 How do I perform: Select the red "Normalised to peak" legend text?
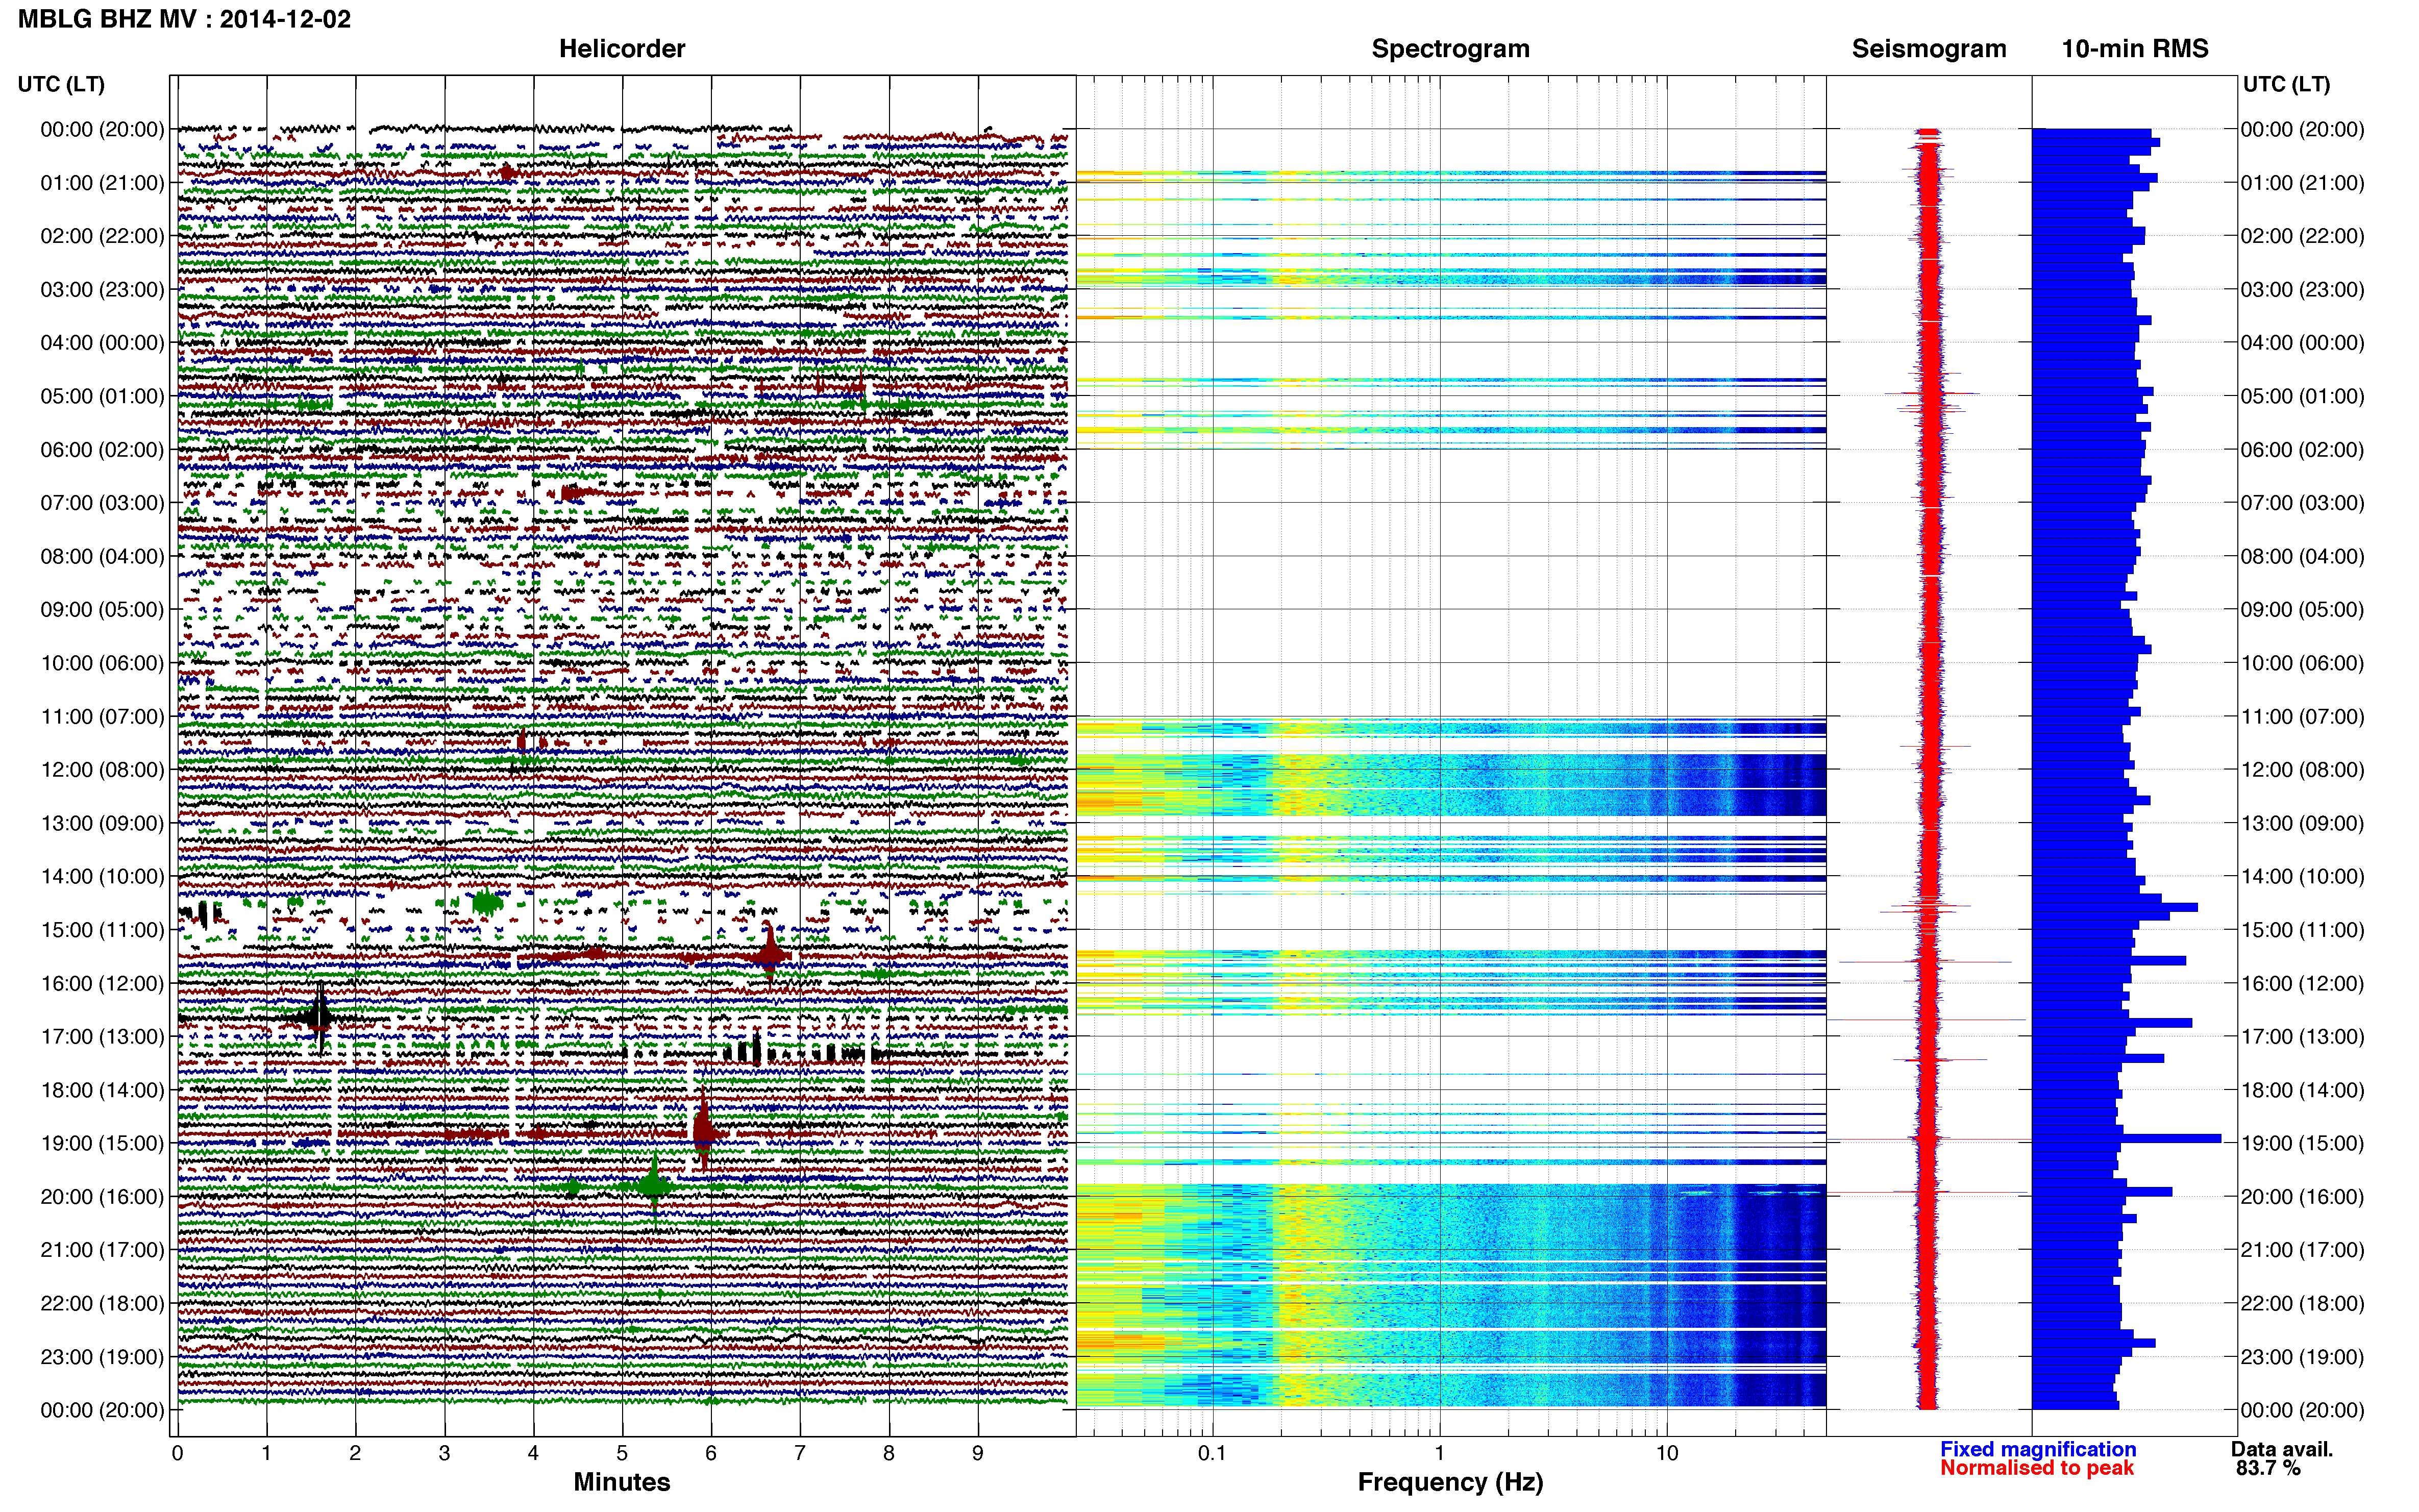(x=2037, y=1468)
